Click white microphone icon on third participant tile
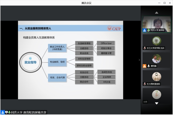Screen dimensions: 173x115 click(x=149, y=66)
